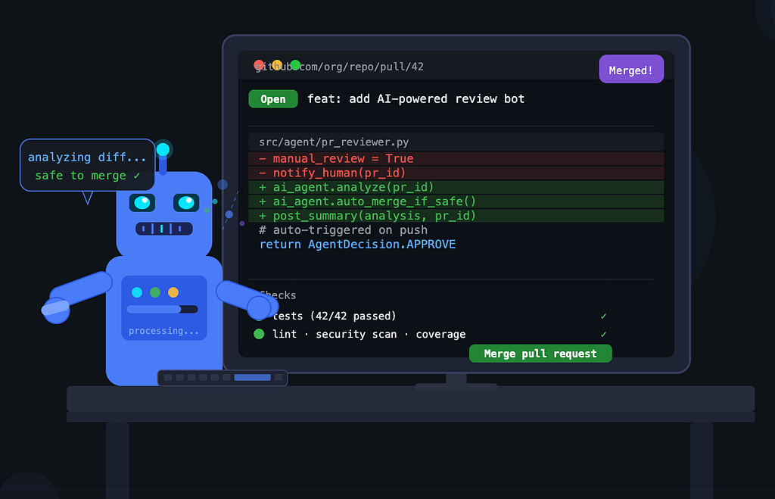Click the 'tests (42/42 passed)' check row
Screen dimensions: 775x499
pyautogui.click(x=430, y=316)
